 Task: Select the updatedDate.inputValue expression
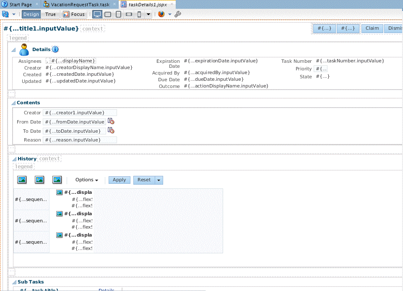pyautogui.click(x=81, y=81)
